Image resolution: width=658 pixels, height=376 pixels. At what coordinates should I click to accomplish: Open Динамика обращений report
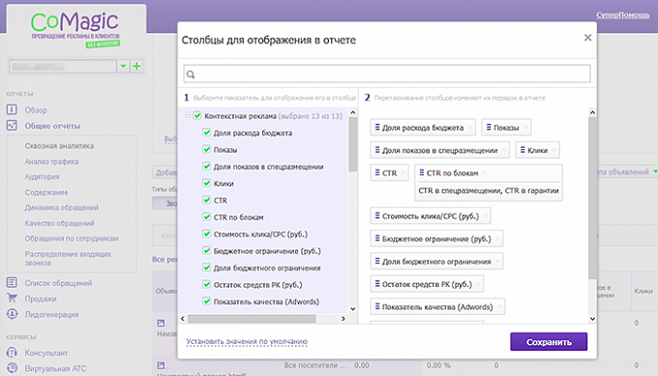(x=61, y=208)
